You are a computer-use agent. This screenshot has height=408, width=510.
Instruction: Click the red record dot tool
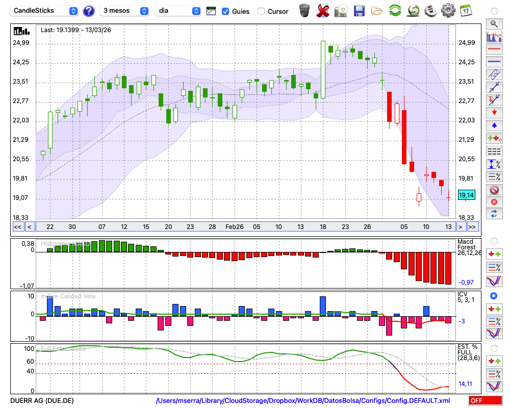(x=494, y=202)
